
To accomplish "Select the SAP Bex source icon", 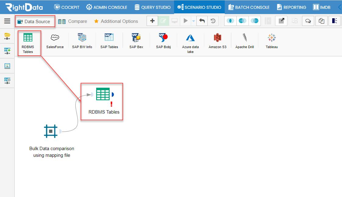I will click(x=136, y=40).
